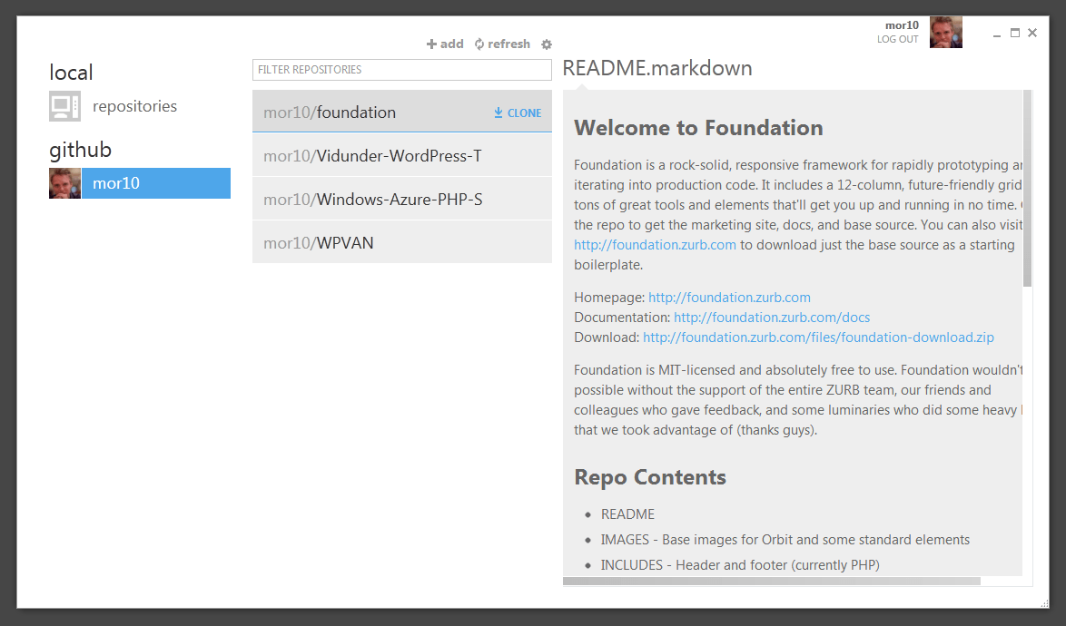The width and height of the screenshot is (1066, 626).
Task: Click the README vertical scrollbar thumb
Action: [x=1027, y=188]
